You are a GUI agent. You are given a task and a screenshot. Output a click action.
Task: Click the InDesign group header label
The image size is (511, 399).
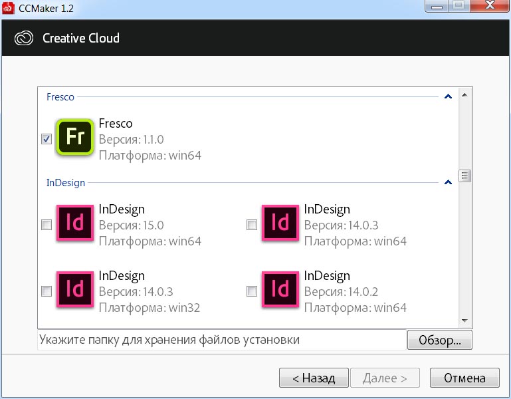[x=66, y=183]
